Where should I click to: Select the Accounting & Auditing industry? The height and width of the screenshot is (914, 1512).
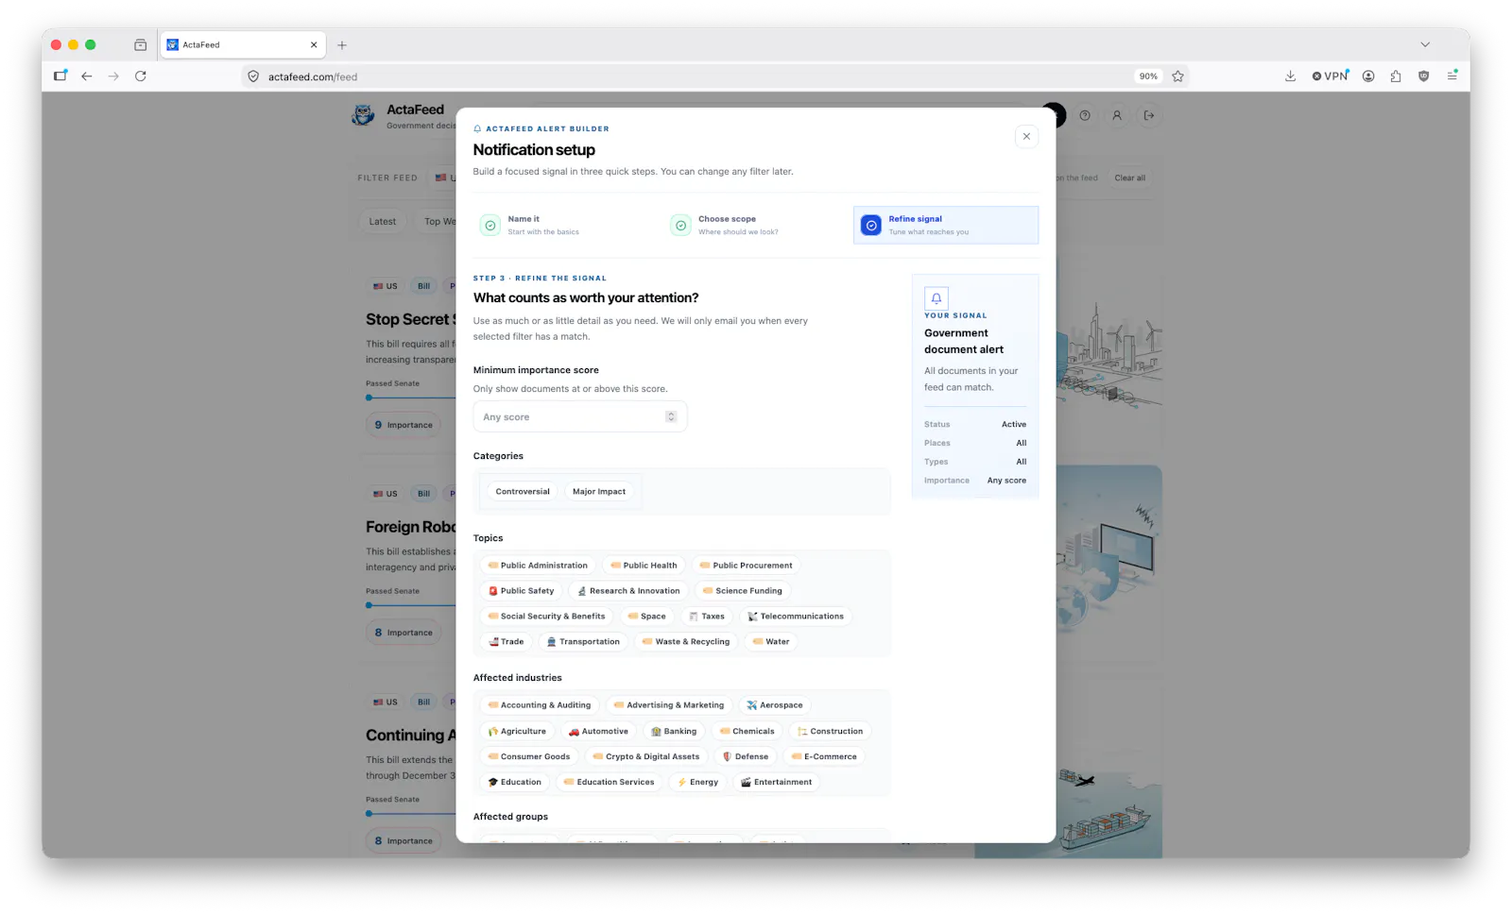[x=540, y=704]
